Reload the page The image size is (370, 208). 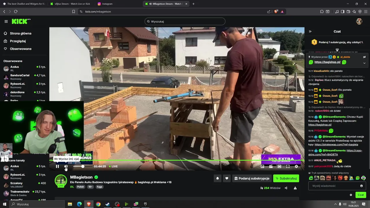(x=16, y=12)
